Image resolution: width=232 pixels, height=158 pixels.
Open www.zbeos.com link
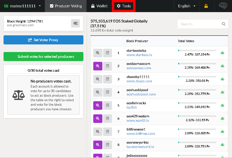(139, 81)
